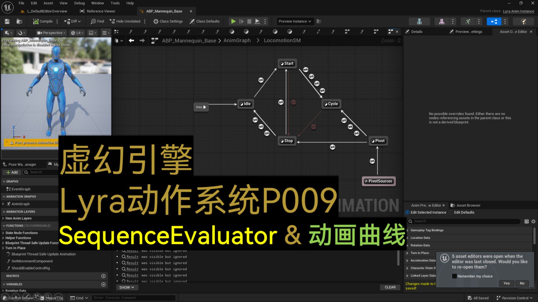
Task: Open viewport hamburger options menu
Action: (106, 33)
